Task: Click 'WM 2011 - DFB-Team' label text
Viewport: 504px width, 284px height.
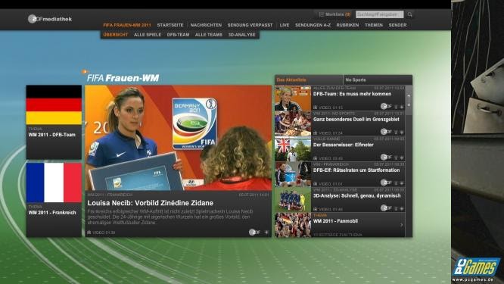Action: 51,135
